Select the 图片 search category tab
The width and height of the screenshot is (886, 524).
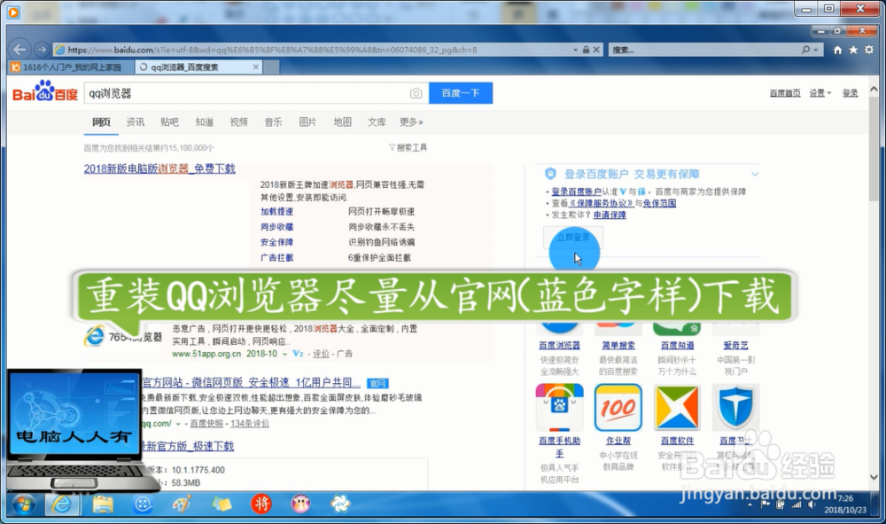[x=308, y=122]
